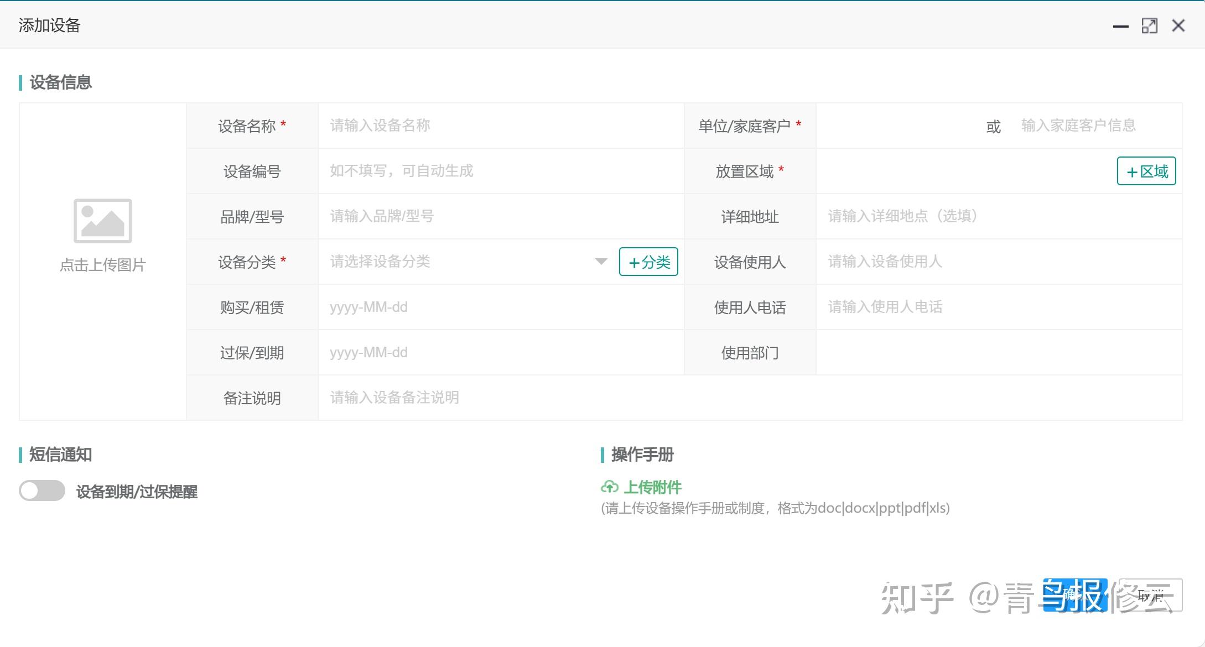
Task: Click the brand/model input field
Action: pyautogui.click(x=500, y=216)
